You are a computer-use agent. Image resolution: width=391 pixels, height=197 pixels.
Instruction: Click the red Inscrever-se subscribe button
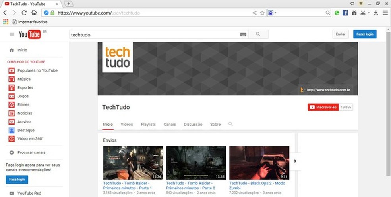[x=323, y=107]
